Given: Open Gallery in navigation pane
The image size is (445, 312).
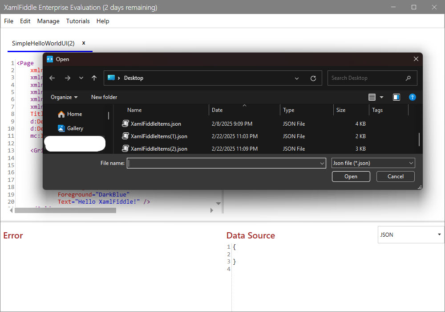Looking at the screenshot, I should pos(71,128).
